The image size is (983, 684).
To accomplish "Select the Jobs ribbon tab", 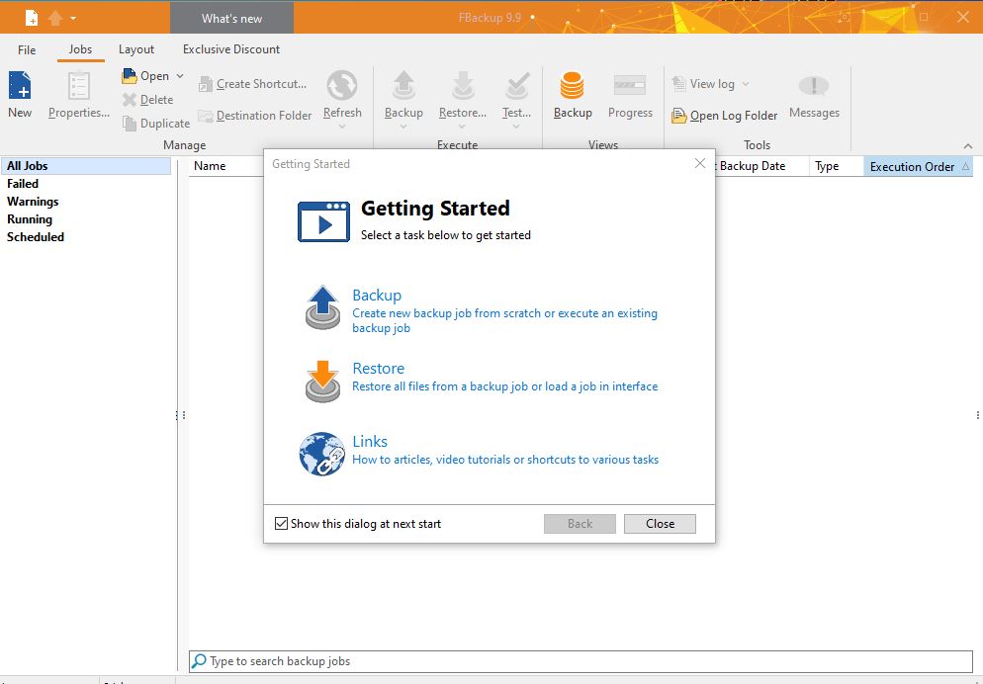I will pos(80,49).
